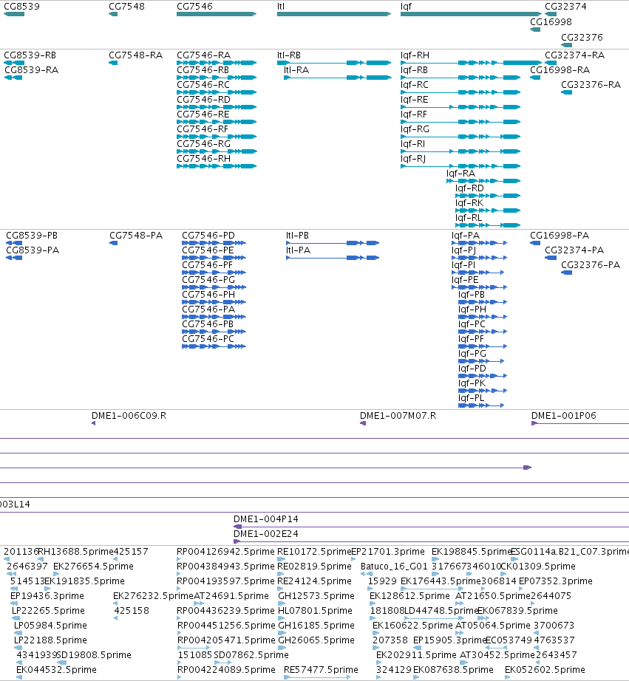Select transcript CG32376-RA label
The image size is (629, 681).
tap(591, 85)
